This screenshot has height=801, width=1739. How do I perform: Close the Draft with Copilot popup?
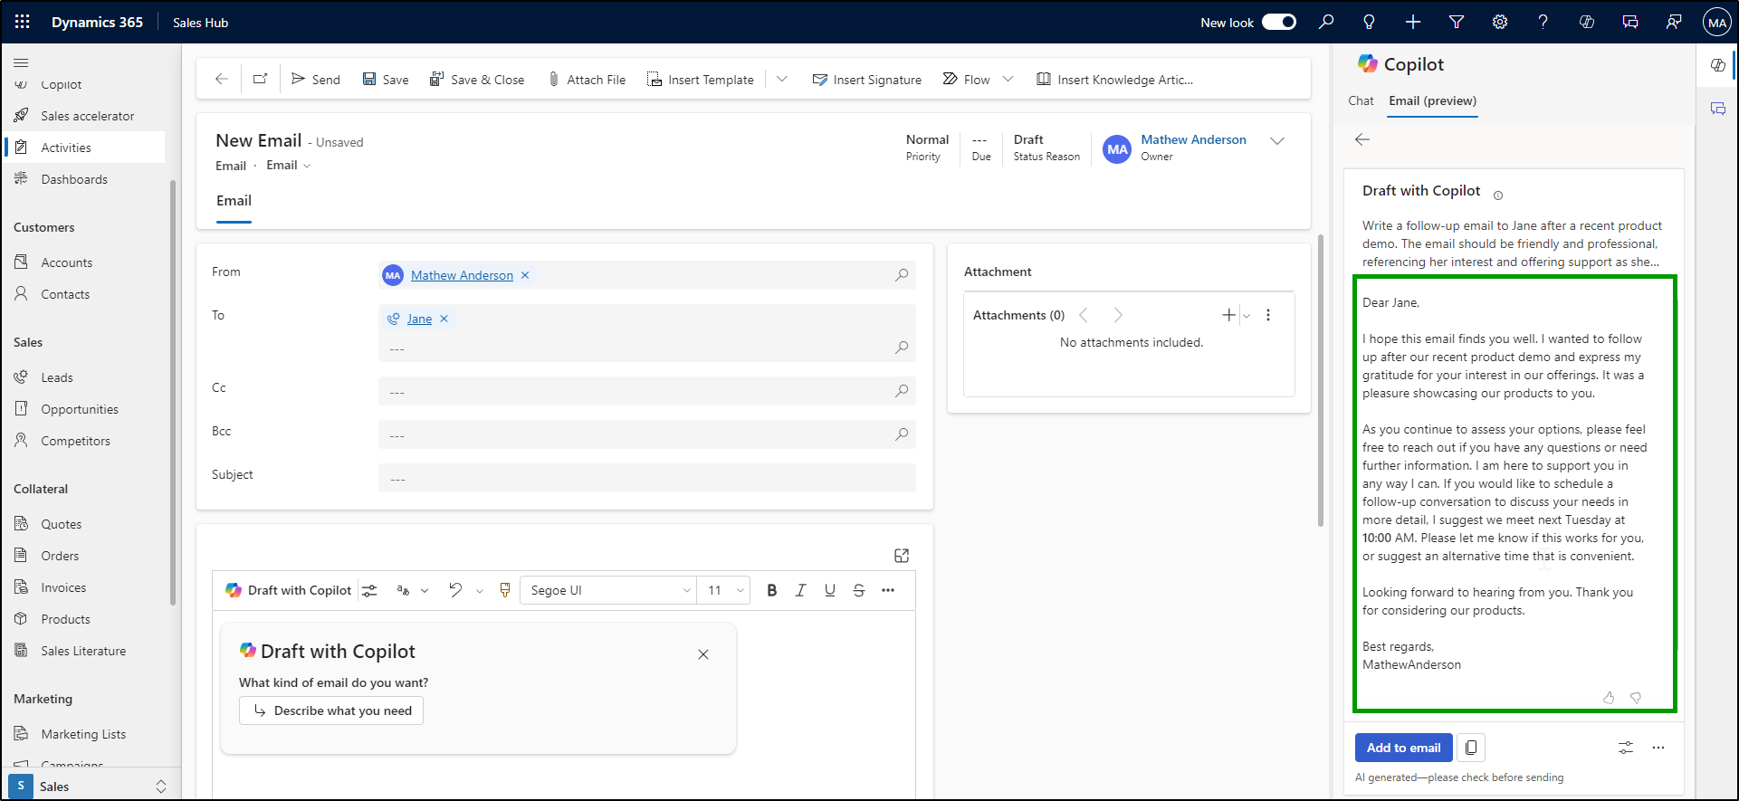(703, 654)
